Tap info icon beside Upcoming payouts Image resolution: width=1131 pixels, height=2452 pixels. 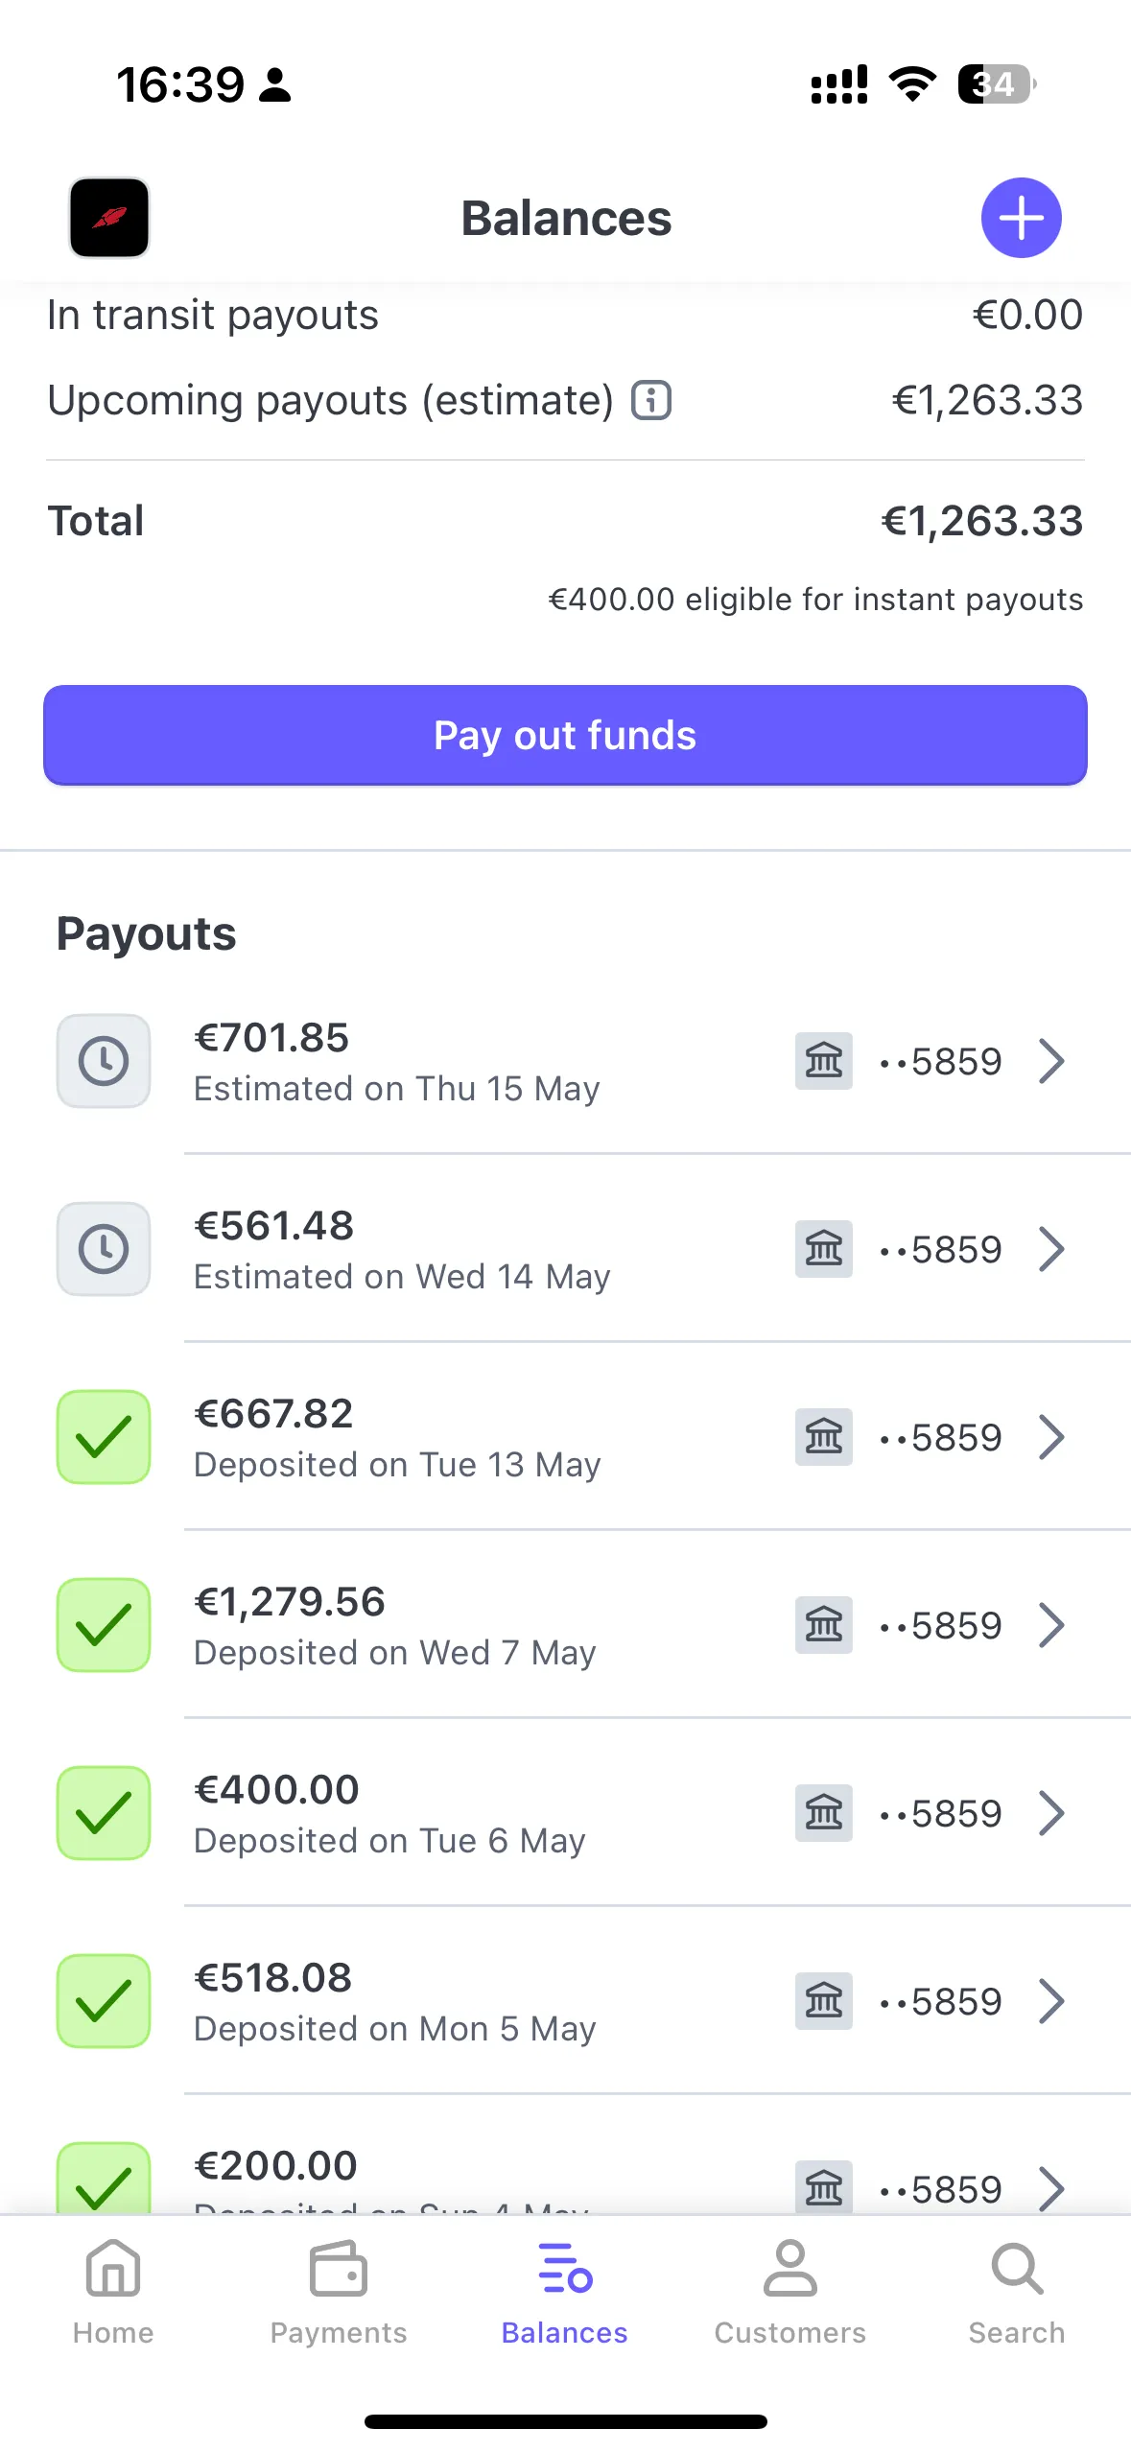tap(651, 400)
